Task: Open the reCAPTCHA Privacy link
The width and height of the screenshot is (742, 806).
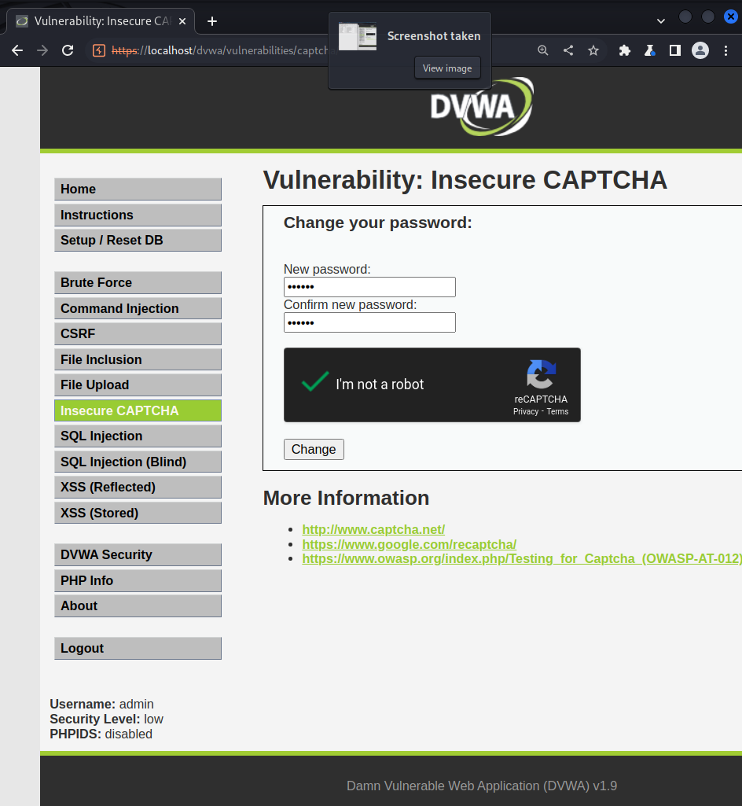Action: (x=526, y=412)
